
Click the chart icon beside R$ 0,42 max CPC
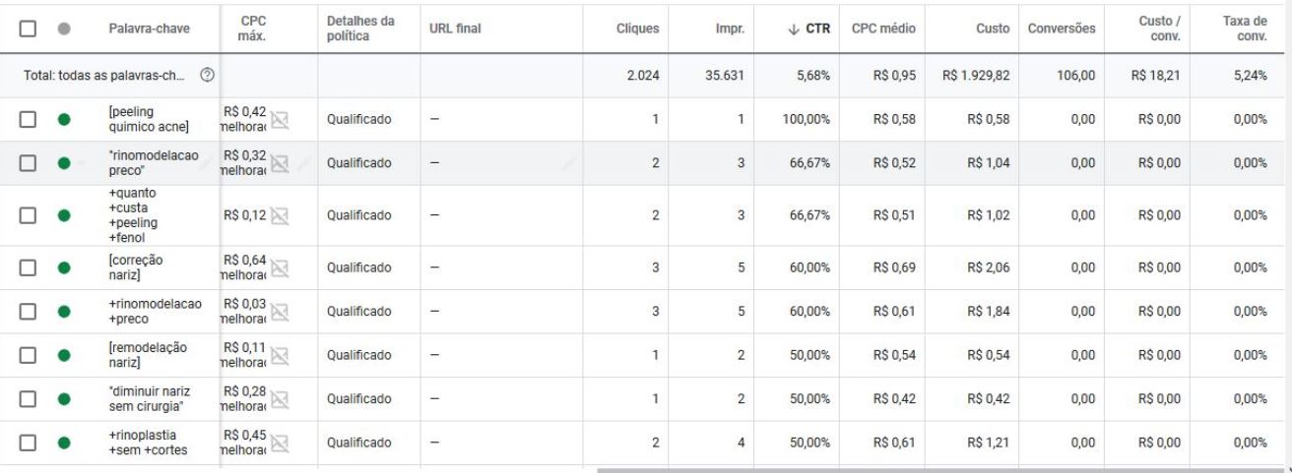[279, 120]
